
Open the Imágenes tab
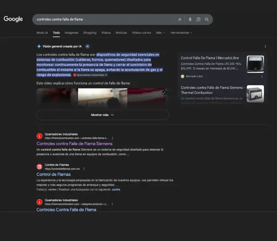(71, 33)
